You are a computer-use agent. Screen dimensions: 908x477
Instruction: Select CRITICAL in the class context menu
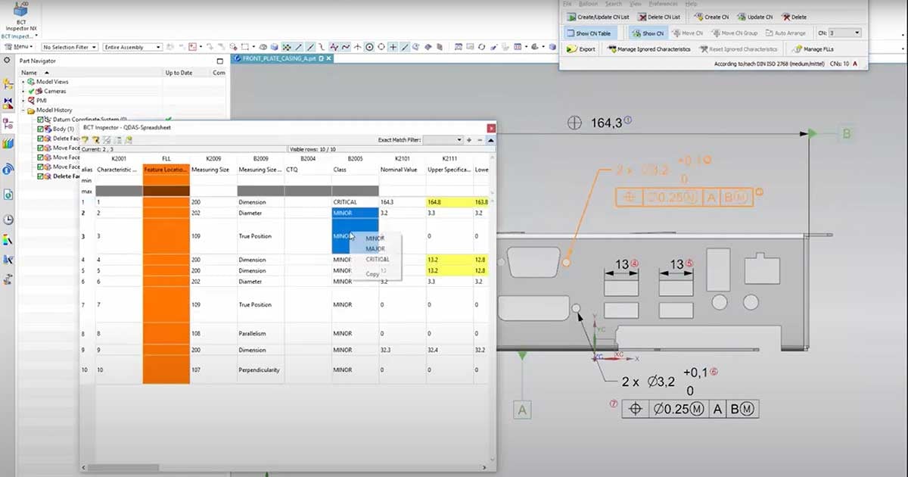[377, 260]
